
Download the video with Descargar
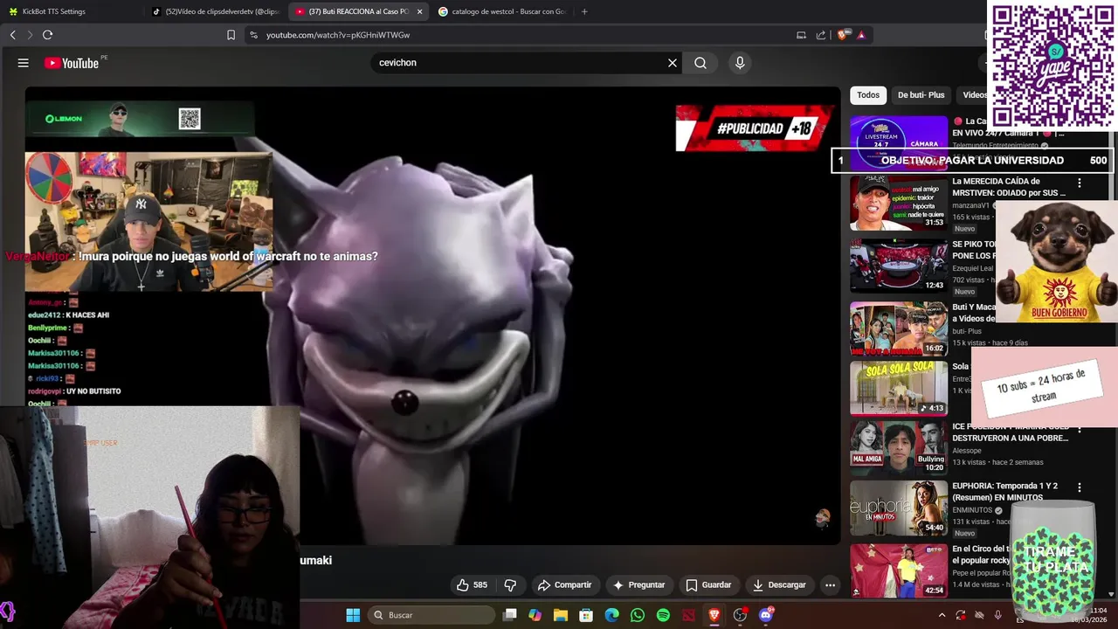[779, 584]
